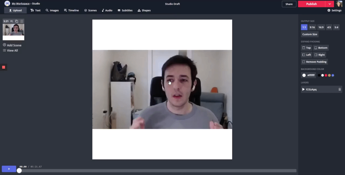The width and height of the screenshot is (345, 175).
Task: Open the Audio tool
Action: 107,10
